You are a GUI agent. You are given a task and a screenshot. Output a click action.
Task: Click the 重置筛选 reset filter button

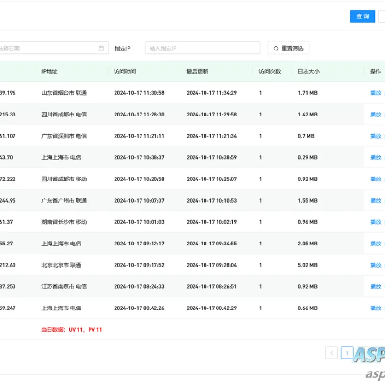(x=288, y=48)
